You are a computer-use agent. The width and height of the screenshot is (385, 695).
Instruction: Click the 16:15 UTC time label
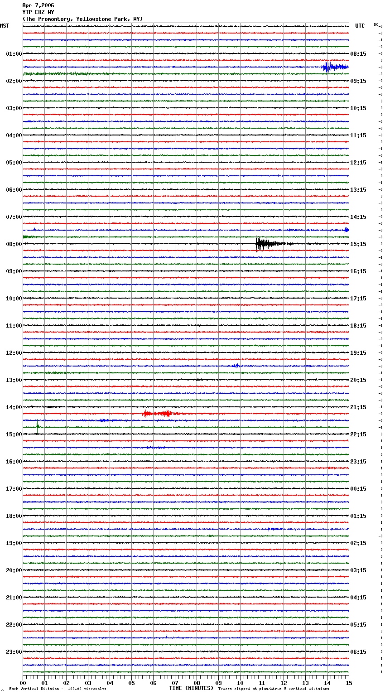click(x=358, y=271)
